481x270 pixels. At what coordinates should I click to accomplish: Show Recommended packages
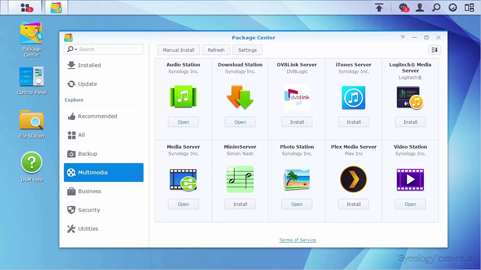pos(104,116)
